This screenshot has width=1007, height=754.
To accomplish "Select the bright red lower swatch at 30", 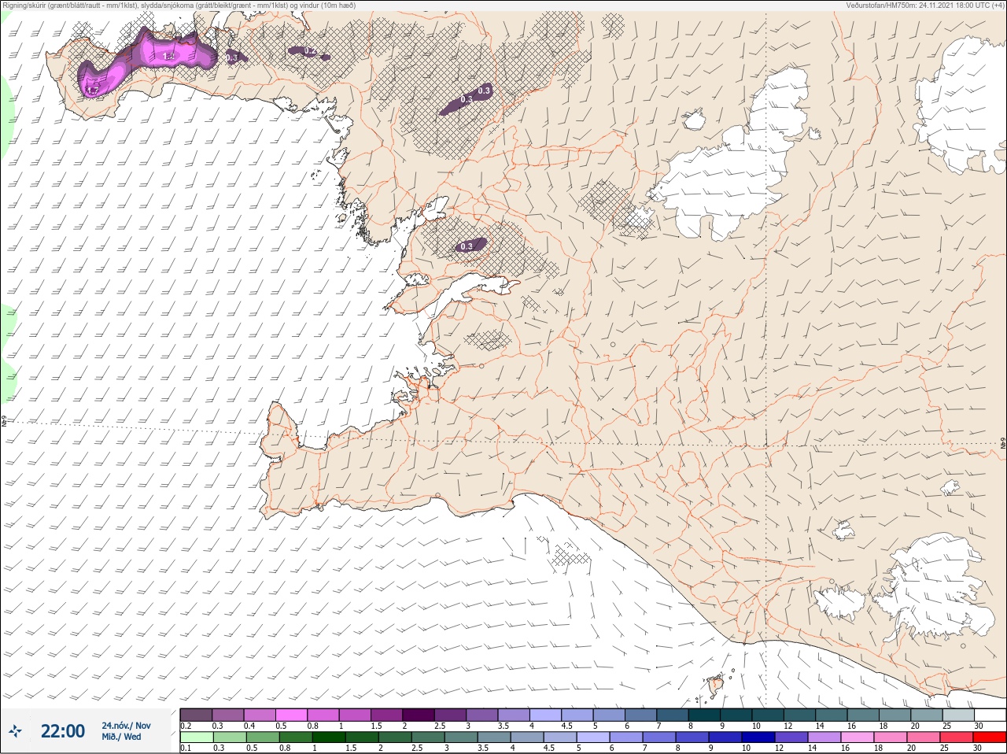I will (x=990, y=738).
